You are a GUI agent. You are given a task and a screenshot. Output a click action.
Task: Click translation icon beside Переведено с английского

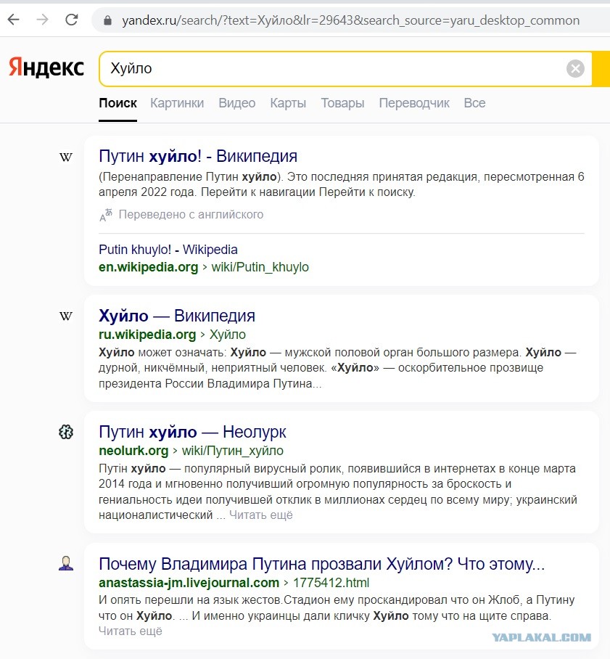(106, 215)
